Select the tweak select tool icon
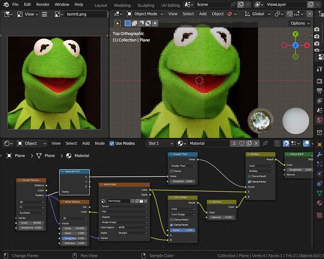Screen dimensions: 324x259 [118, 23]
